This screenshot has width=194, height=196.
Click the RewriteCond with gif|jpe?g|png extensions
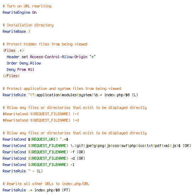coord(97,146)
